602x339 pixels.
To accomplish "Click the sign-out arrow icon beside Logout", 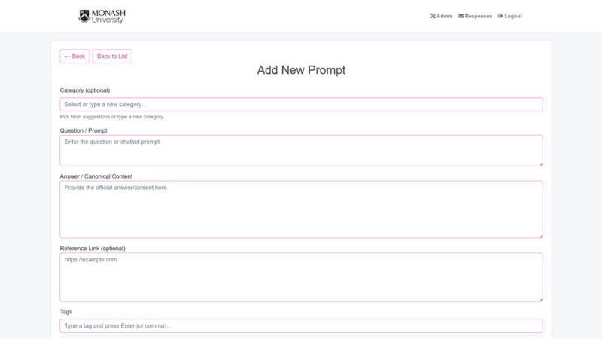I will pyautogui.click(x=500, y=16).
